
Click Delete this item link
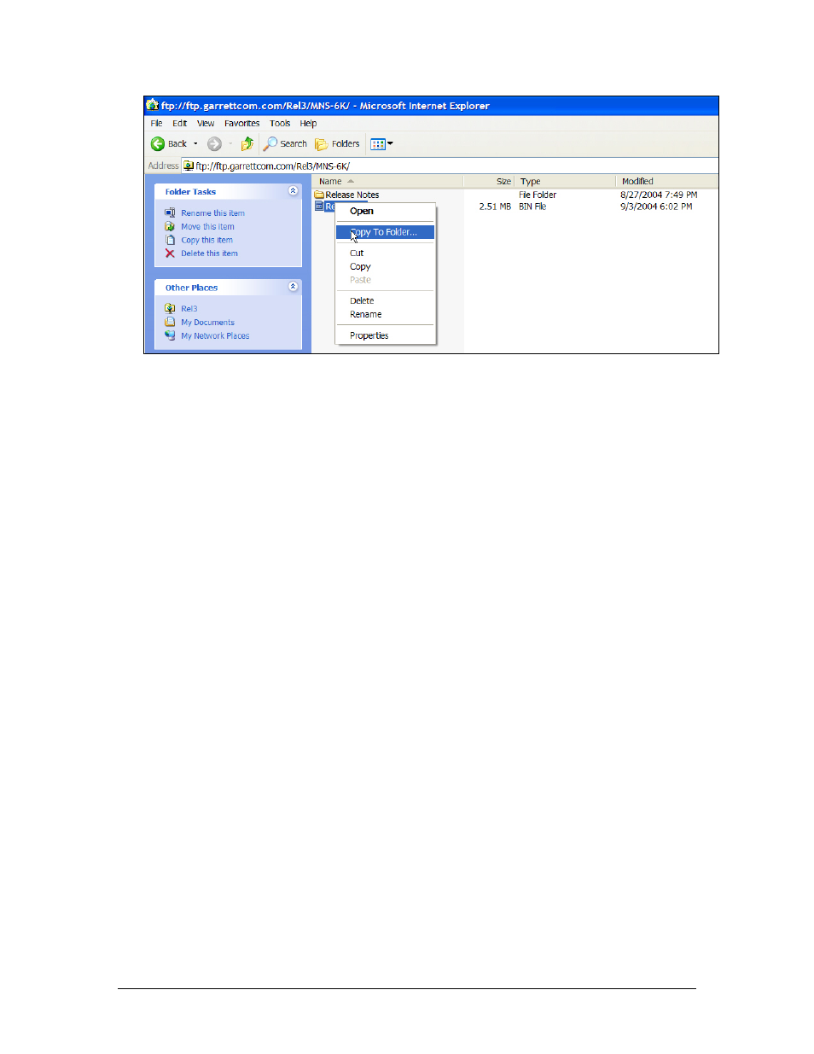pyautogui.click(x=209, y=253)
